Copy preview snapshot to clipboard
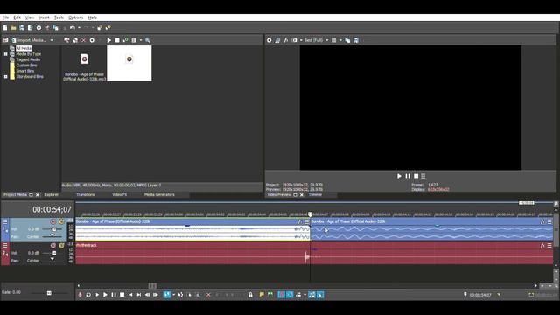 click(x=347, y=40)
